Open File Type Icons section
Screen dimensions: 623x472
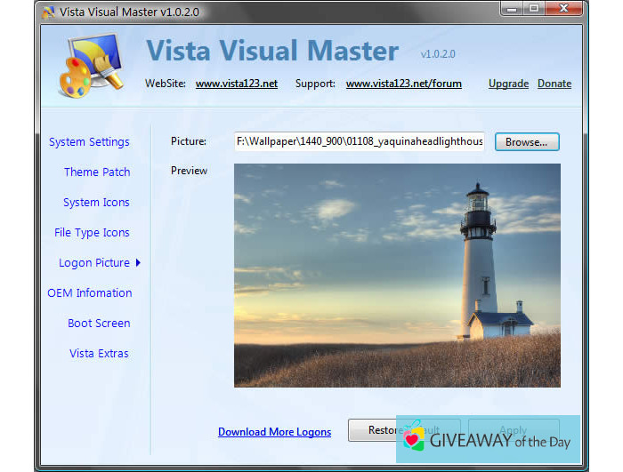pos(92,233)
